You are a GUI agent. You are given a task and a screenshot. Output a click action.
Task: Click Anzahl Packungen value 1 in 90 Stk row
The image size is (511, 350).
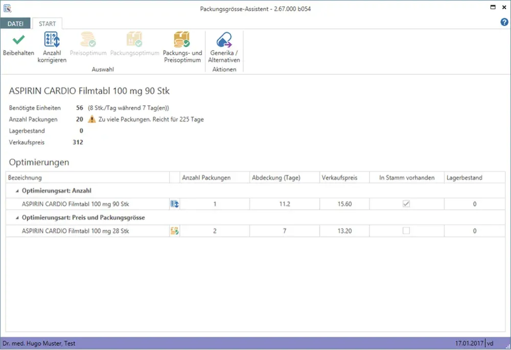tap(215, 204)
